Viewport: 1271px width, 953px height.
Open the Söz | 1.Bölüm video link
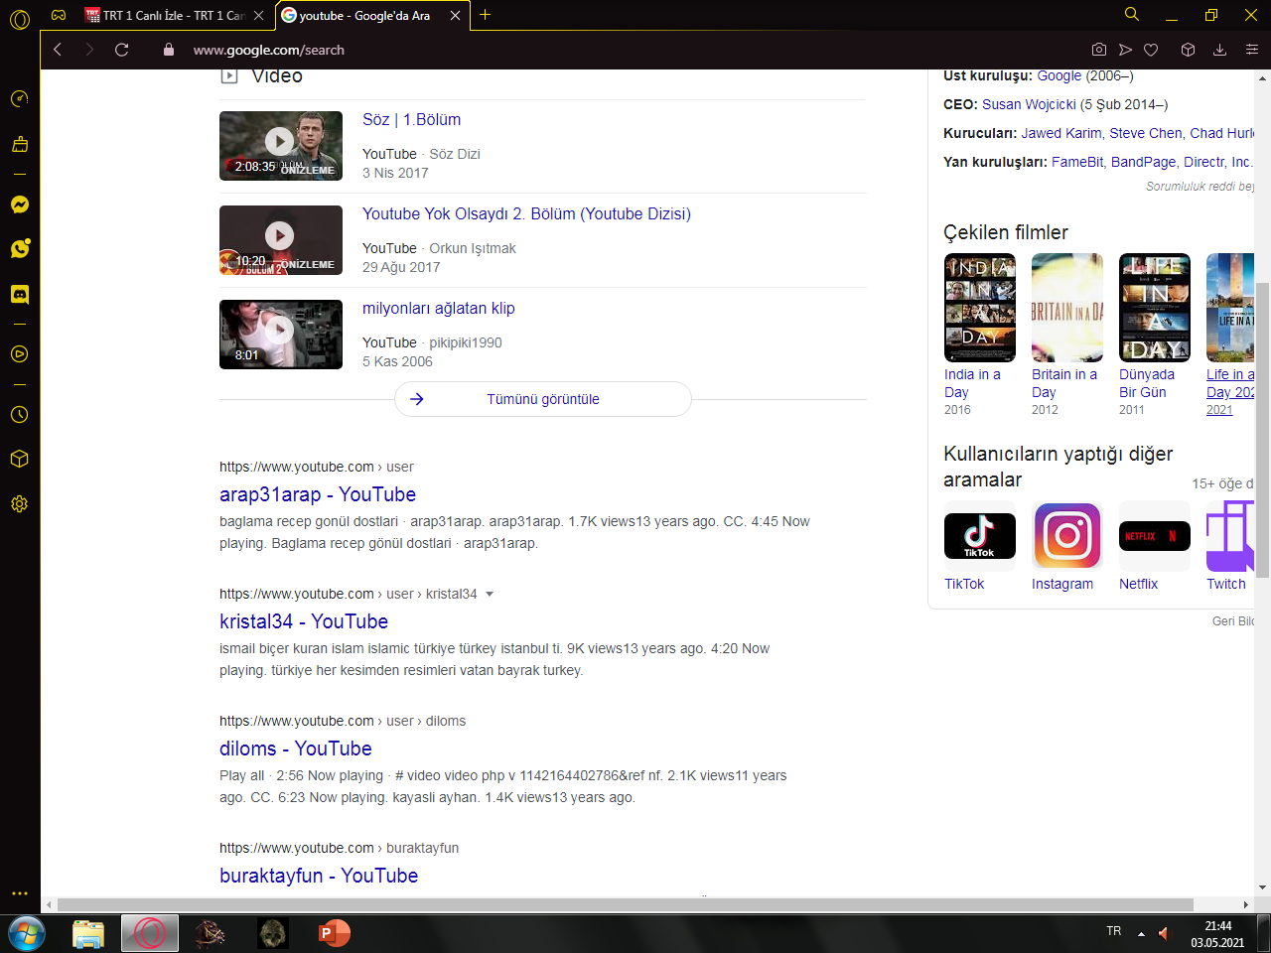pos(411,119)
